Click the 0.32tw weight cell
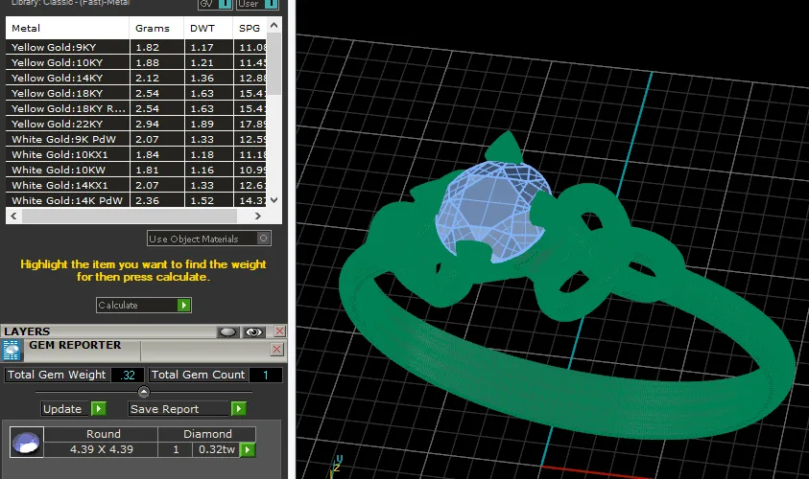Image resolution: width=809 pixels, height=479 pixels. coord(217,449)
